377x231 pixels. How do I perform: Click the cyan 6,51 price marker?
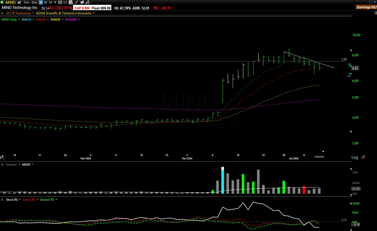pos(349,76)
